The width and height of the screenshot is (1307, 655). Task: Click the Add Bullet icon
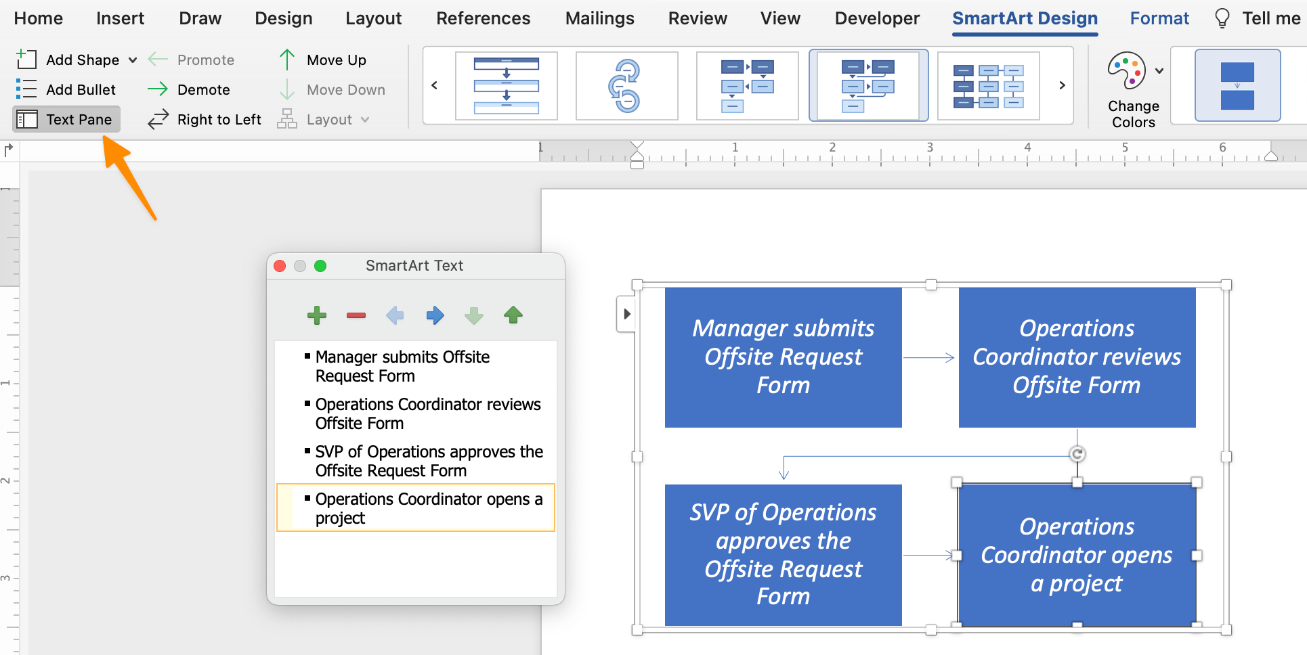coord(26,89)
